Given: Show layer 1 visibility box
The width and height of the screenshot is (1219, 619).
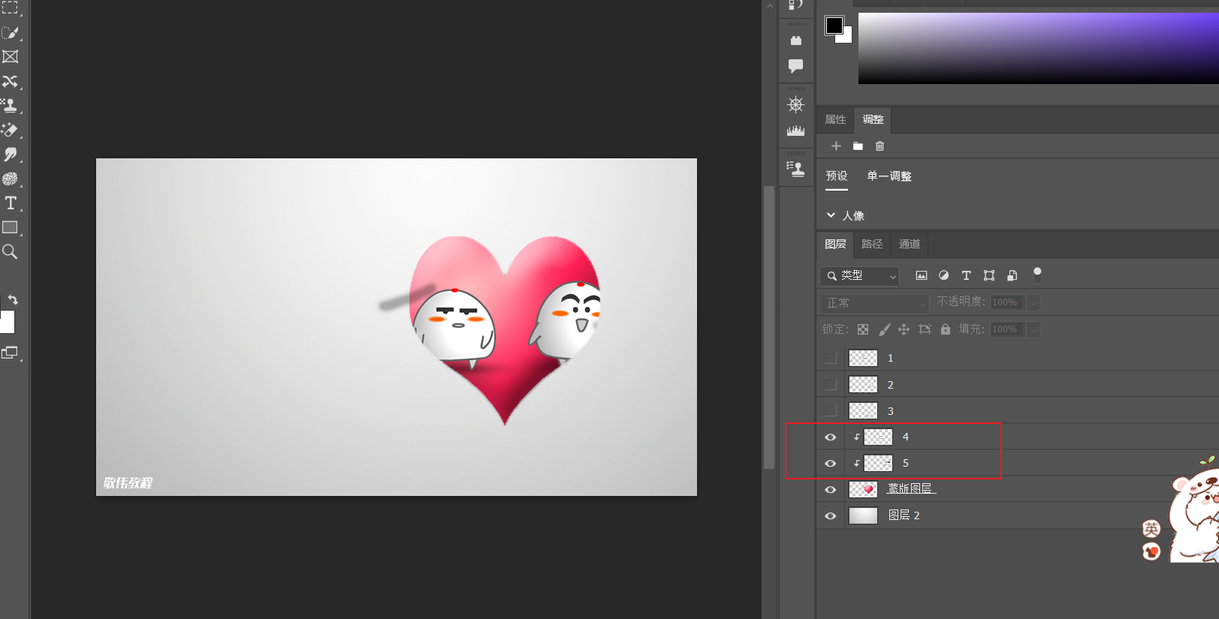Looking at the screenshot, I should pos(831,359).
